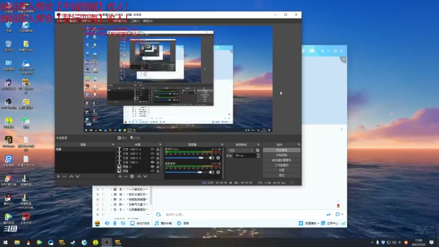Screen dimensions: 439x247
Task: Open the audio mixer icon in the YY toolbar
Action: coord(123,223)
